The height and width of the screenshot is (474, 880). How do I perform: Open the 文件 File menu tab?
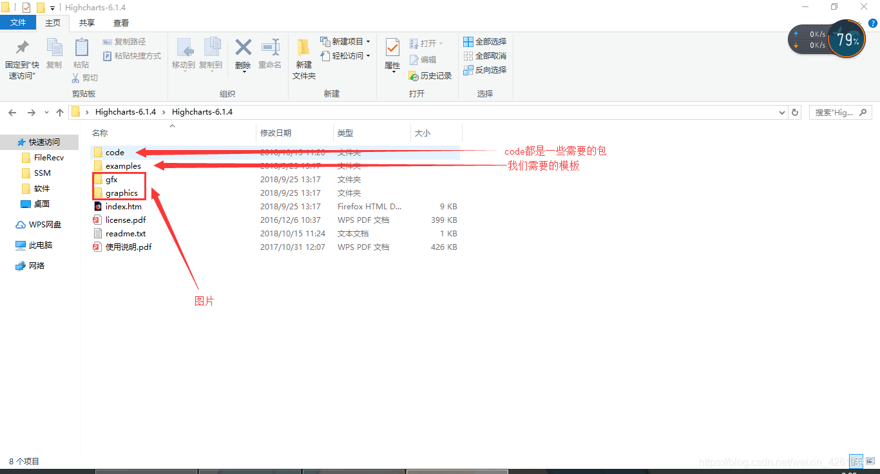point(18,23)
